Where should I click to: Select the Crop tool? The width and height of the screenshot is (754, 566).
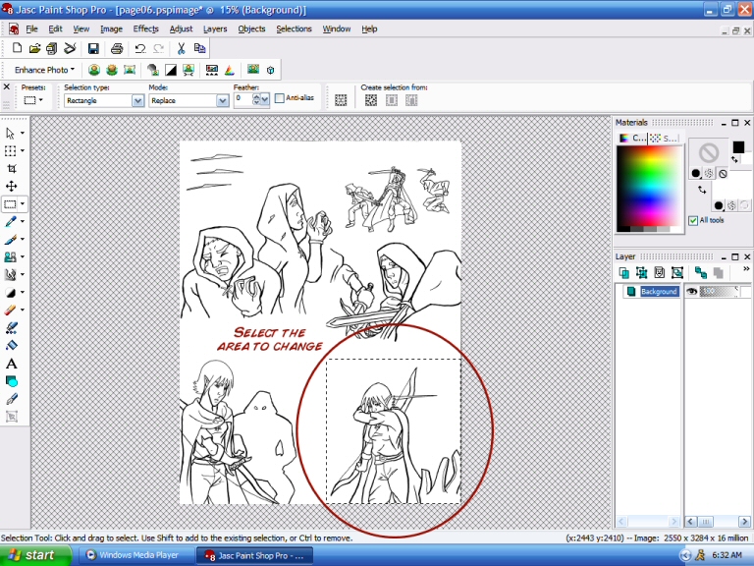pyautogui.click(x=11, y=168)
